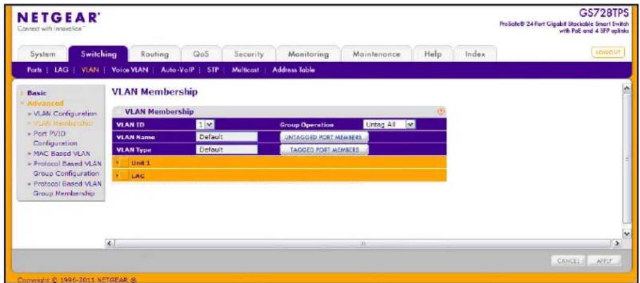The height and width of the screenshot is (283, 640).
Task: Open the Multicast submenu
Action: click(244, 70)
